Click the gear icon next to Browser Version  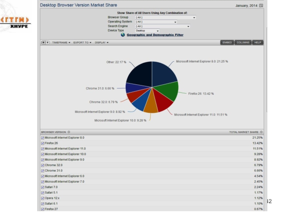[69, 132]
